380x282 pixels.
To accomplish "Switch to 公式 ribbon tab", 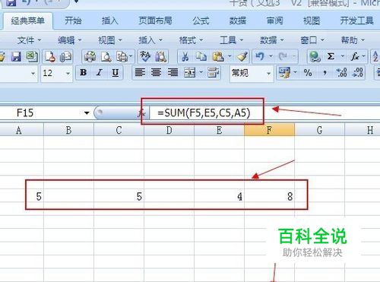I will click(201, 21).
